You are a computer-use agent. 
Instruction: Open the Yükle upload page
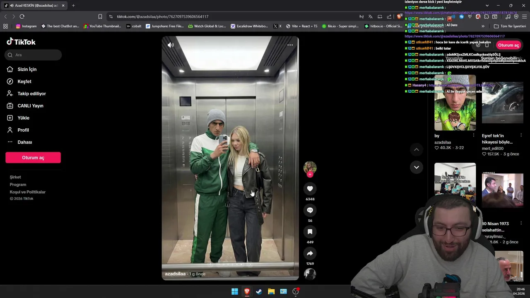click(23, 118)
